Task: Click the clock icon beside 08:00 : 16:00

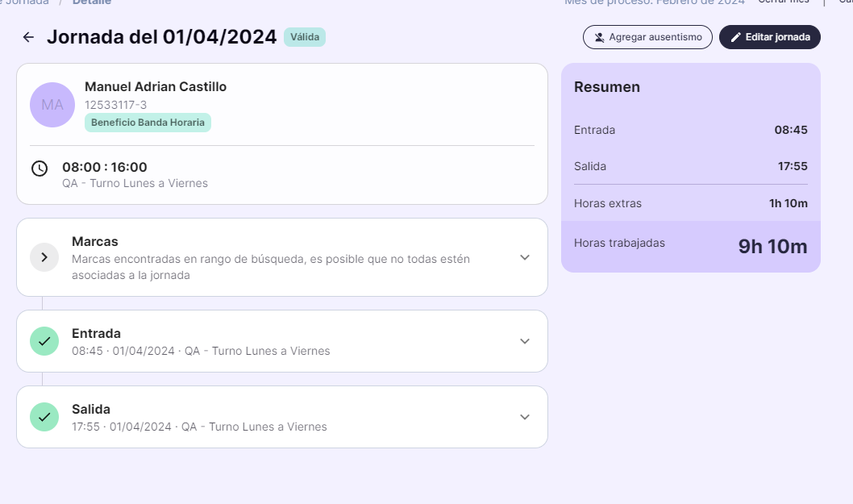Action: [40, 169]
